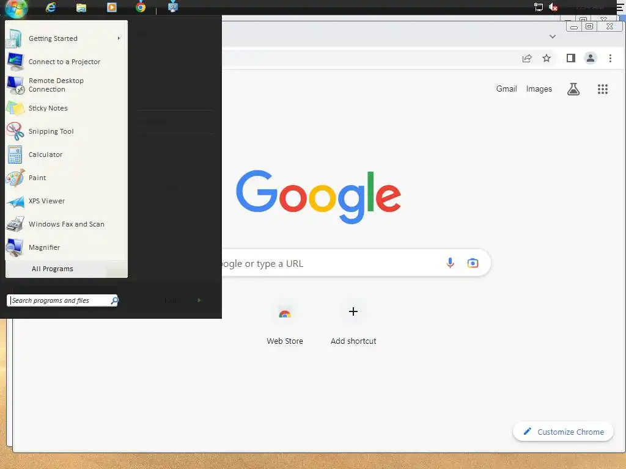Click the muted volume tray icon

coord(553,7)
